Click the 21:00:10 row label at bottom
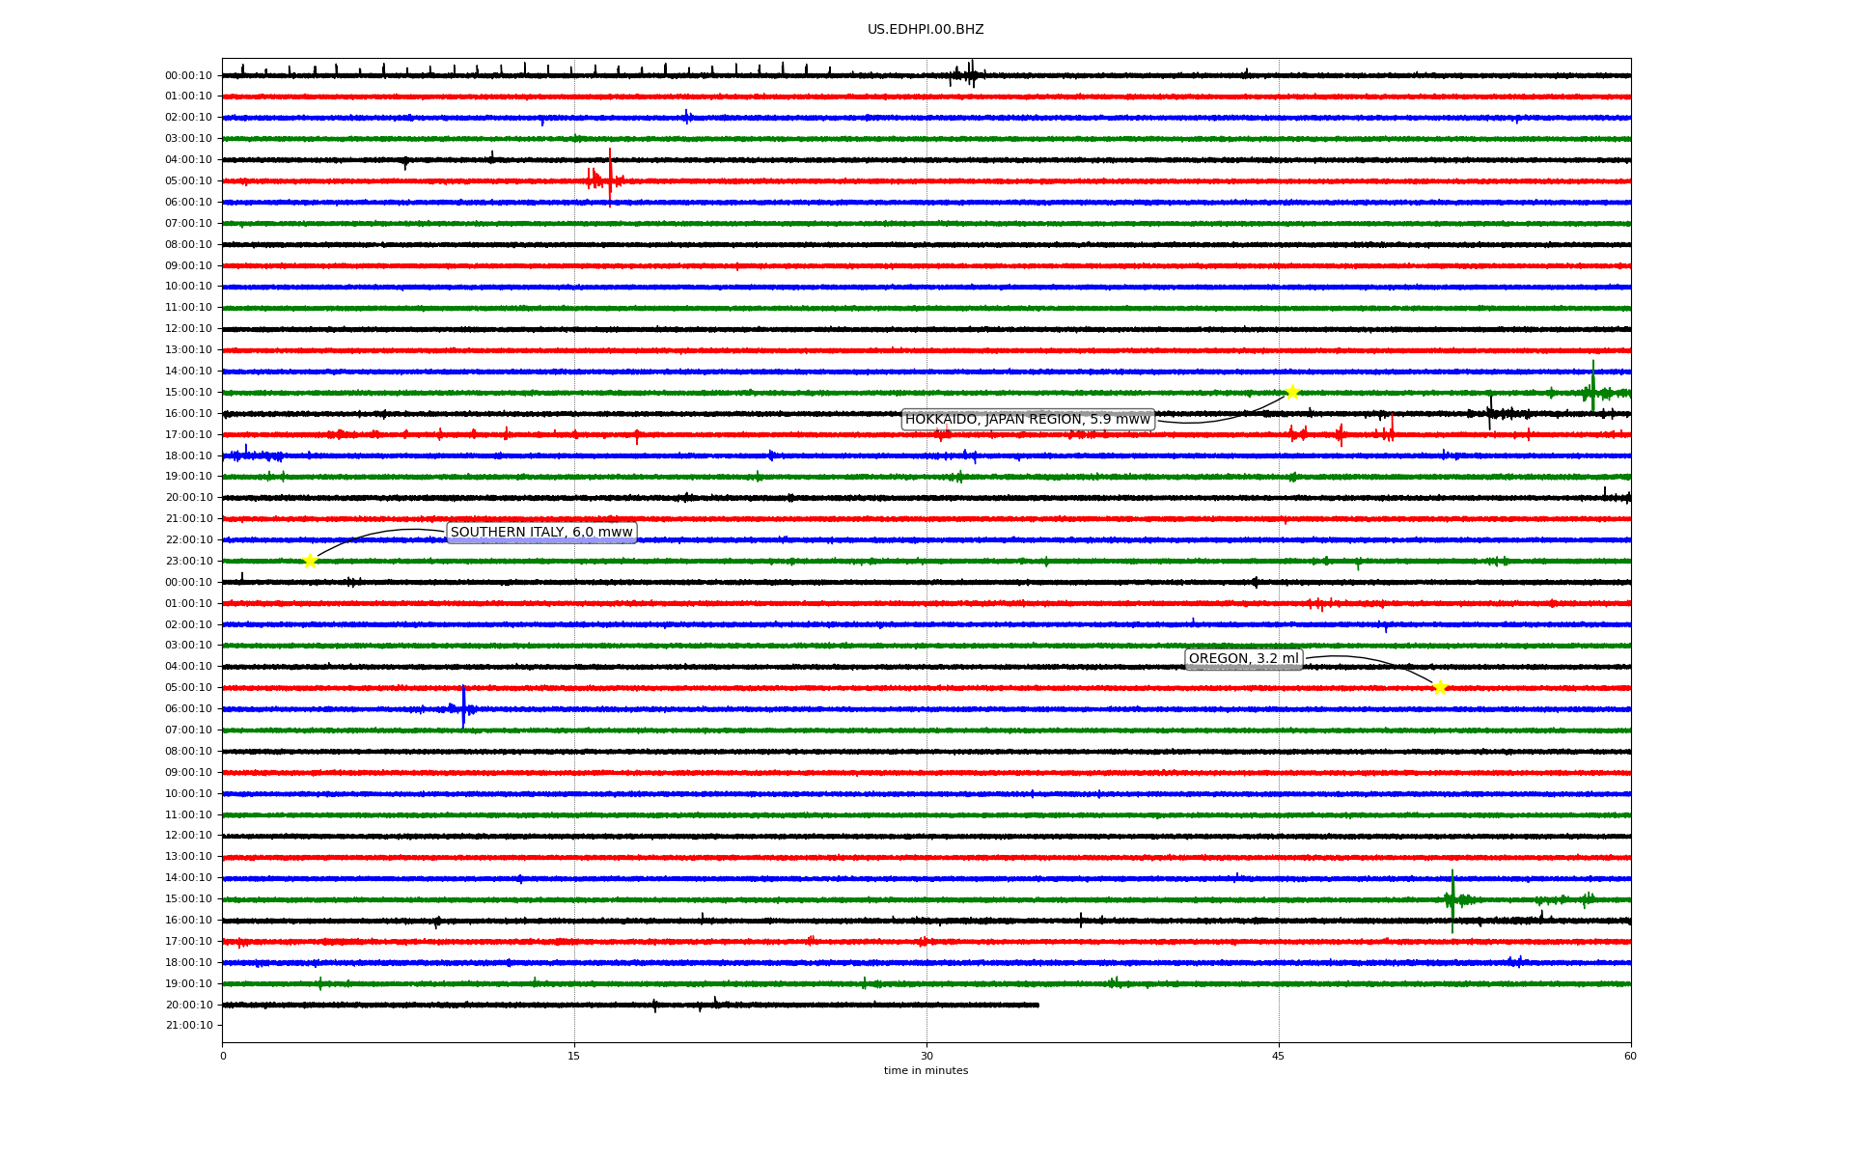Viewport: 1853px width, 1158px height. [189, 1026]
